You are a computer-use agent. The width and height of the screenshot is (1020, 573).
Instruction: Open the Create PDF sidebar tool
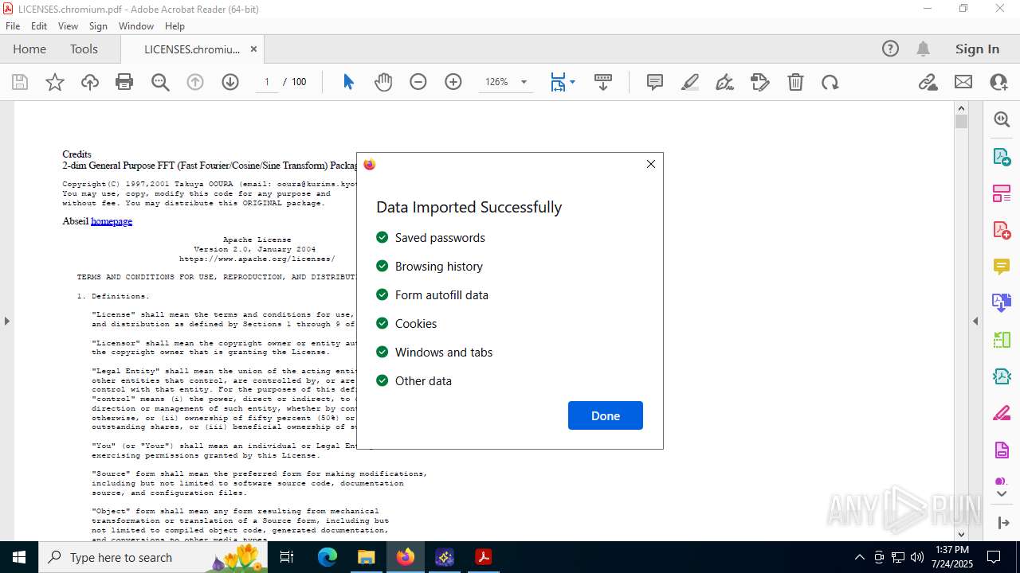point(1002,229)
